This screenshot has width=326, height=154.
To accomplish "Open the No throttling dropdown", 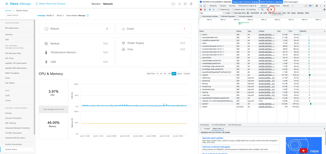I will click(x=253, y=9).
